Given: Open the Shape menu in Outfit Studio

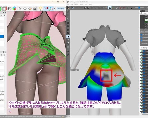Looking at the screenshot, I should pyautogui.click(x=76, y=5).
